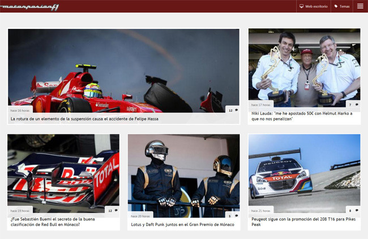Open the Niki Lauda trophies photo
Viewport: 368px width, 239px height.
coord(305,68)
